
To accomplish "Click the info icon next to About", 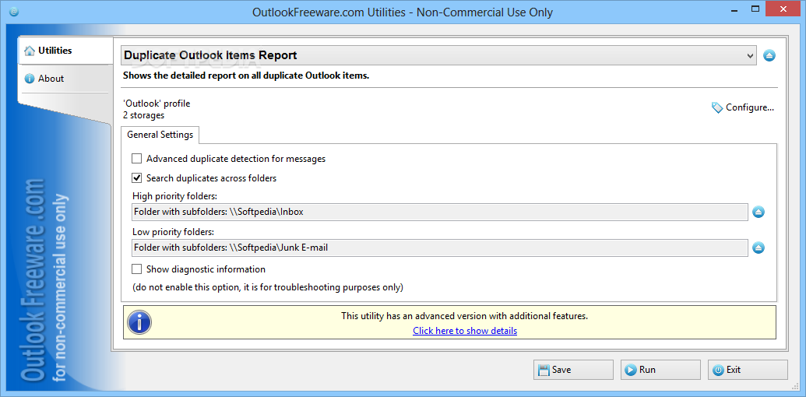I will pyautogui.click(x=30, y=79).
